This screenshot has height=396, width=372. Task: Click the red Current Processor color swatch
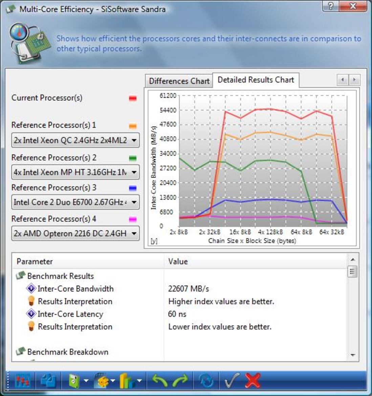pyautogui.click(x=133, y=98)
